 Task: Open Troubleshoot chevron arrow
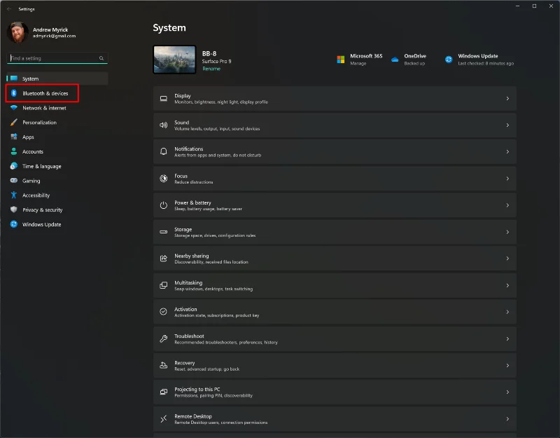click(x=507, y=338)
